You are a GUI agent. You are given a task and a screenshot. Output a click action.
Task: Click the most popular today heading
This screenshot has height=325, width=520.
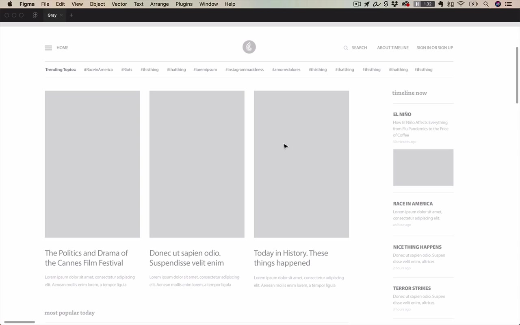(69, 313)
